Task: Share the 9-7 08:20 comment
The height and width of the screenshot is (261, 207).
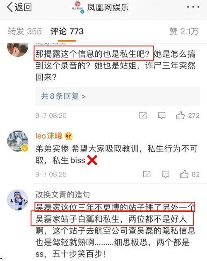Action: click(x=143, y=115)
